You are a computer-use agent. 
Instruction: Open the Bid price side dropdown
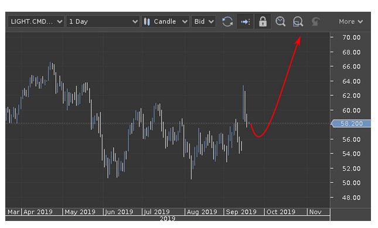coord(203,22)
